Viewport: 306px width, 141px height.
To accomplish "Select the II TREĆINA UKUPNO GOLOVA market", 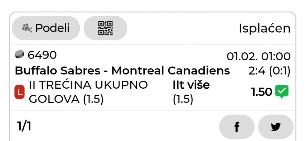I will coord(88,92).
